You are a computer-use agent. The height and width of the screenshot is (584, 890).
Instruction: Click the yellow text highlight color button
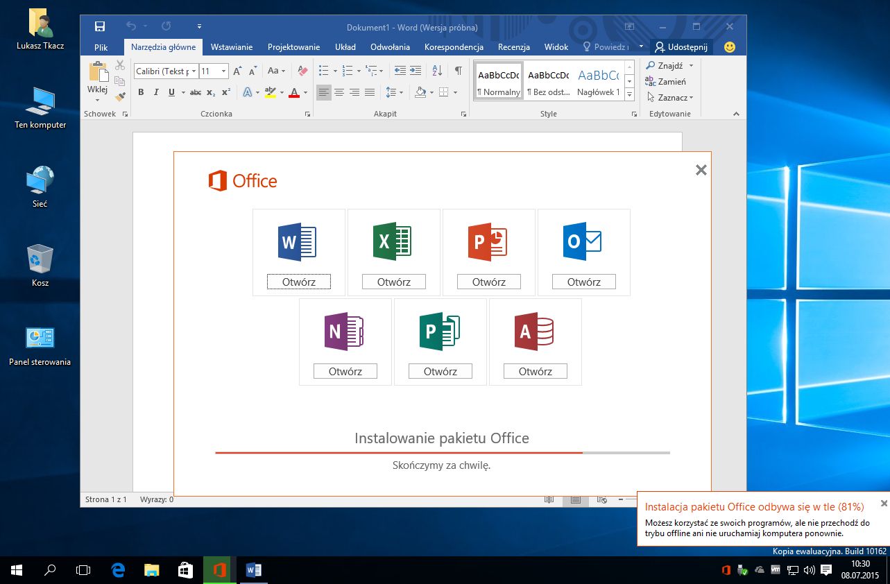click(271, 92)
